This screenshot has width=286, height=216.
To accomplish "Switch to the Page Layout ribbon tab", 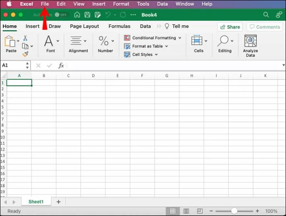I will (x=85, y=26).
